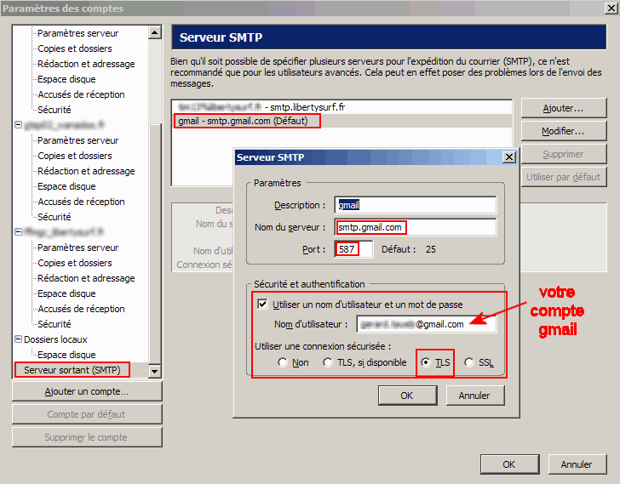Click the Port field showing 587
The height and width of the screenshot is (484, 620).
pyautogui.click(x=353, y=249)
